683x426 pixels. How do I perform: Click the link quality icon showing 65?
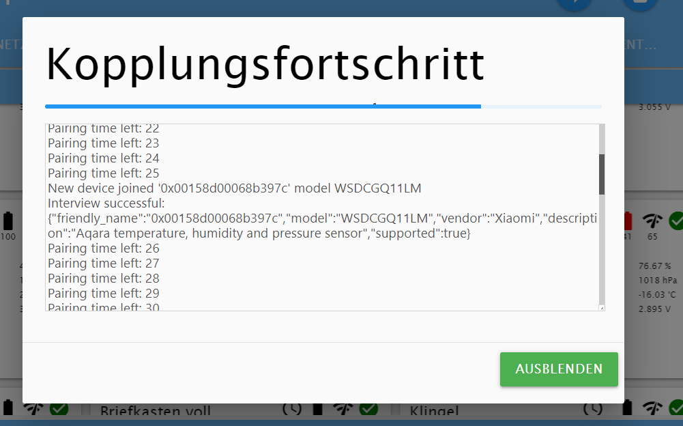(x=652, y=221)
